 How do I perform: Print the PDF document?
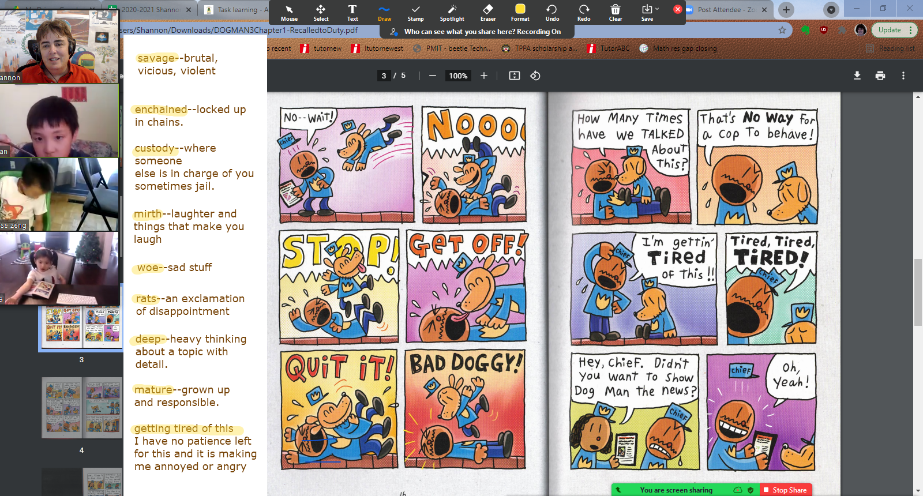tap(880, 76)
